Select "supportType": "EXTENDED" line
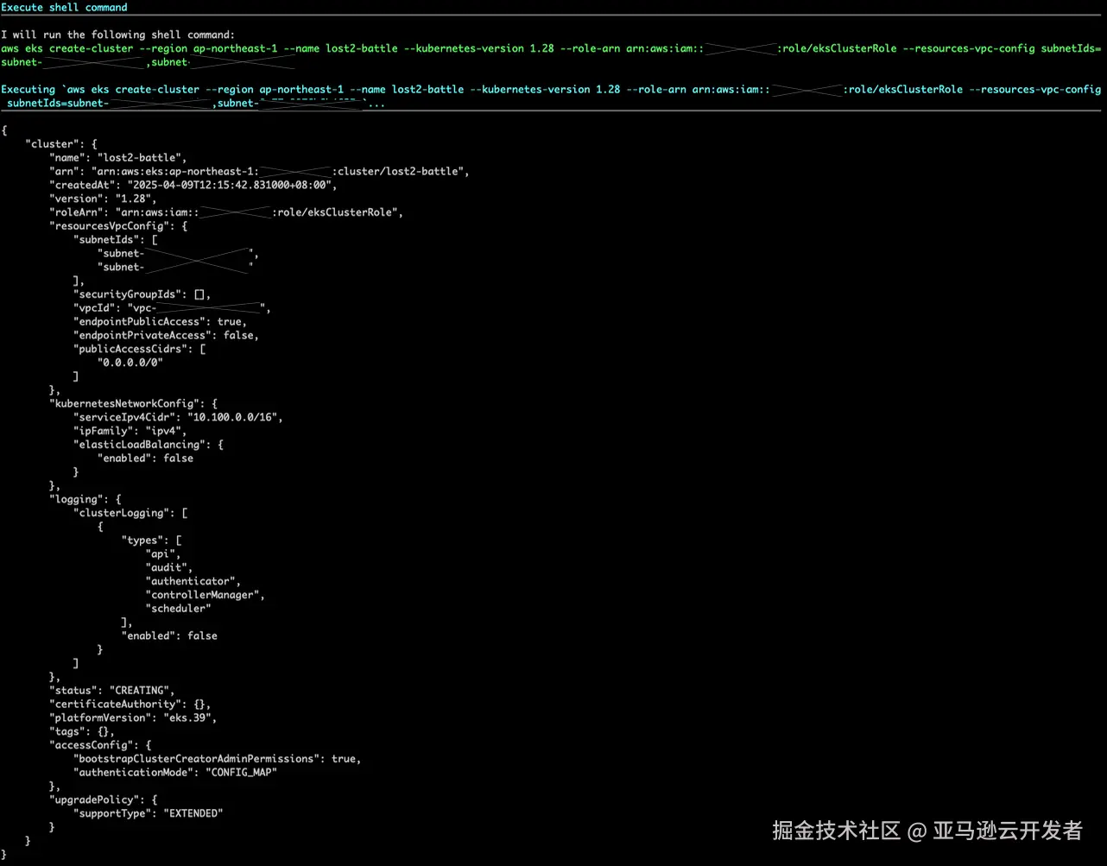Image resolution: width=1107 pixels, height=866 pixels. pyautogui.click(x=149, y=813)
